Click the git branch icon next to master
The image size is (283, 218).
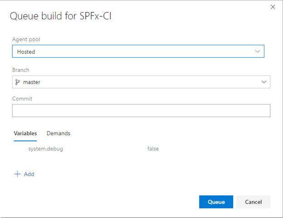coord(18,82)
